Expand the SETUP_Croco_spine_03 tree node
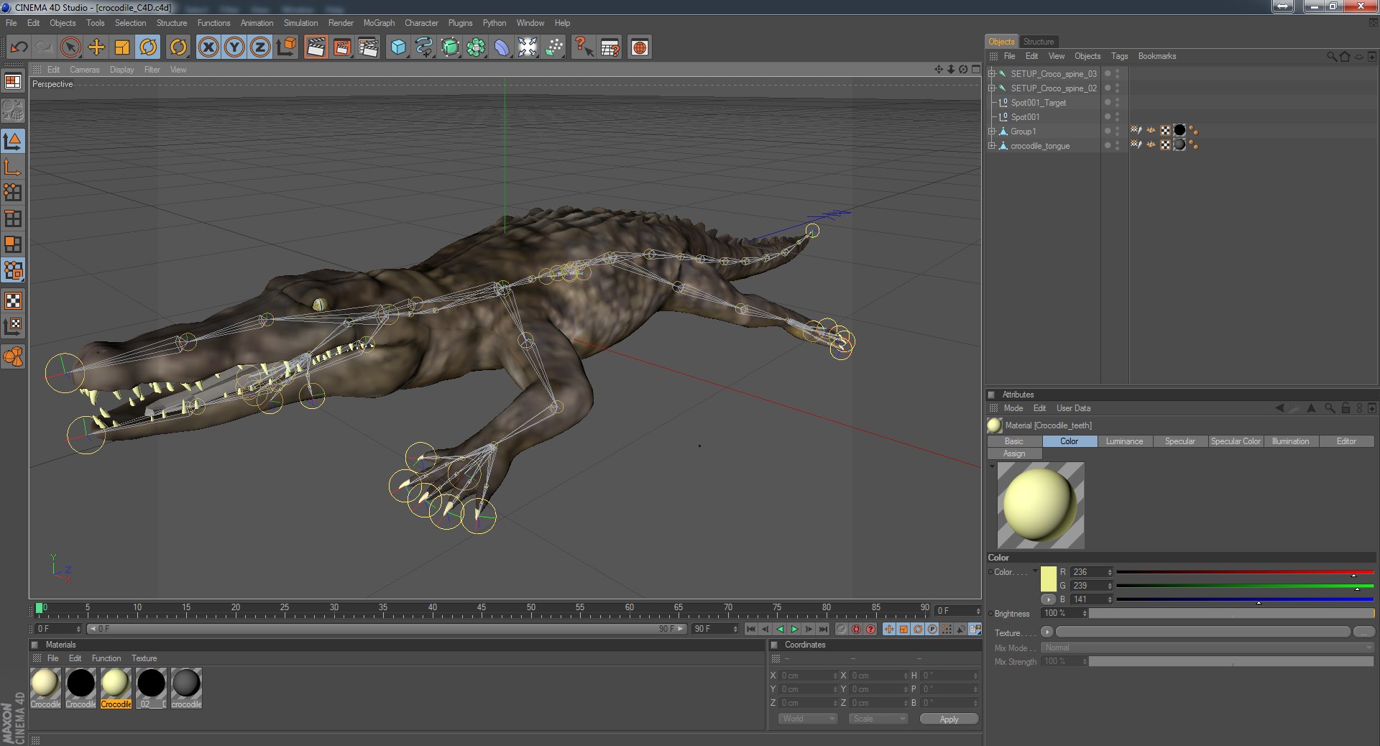The image size is (1380, 746). [992, 74]
